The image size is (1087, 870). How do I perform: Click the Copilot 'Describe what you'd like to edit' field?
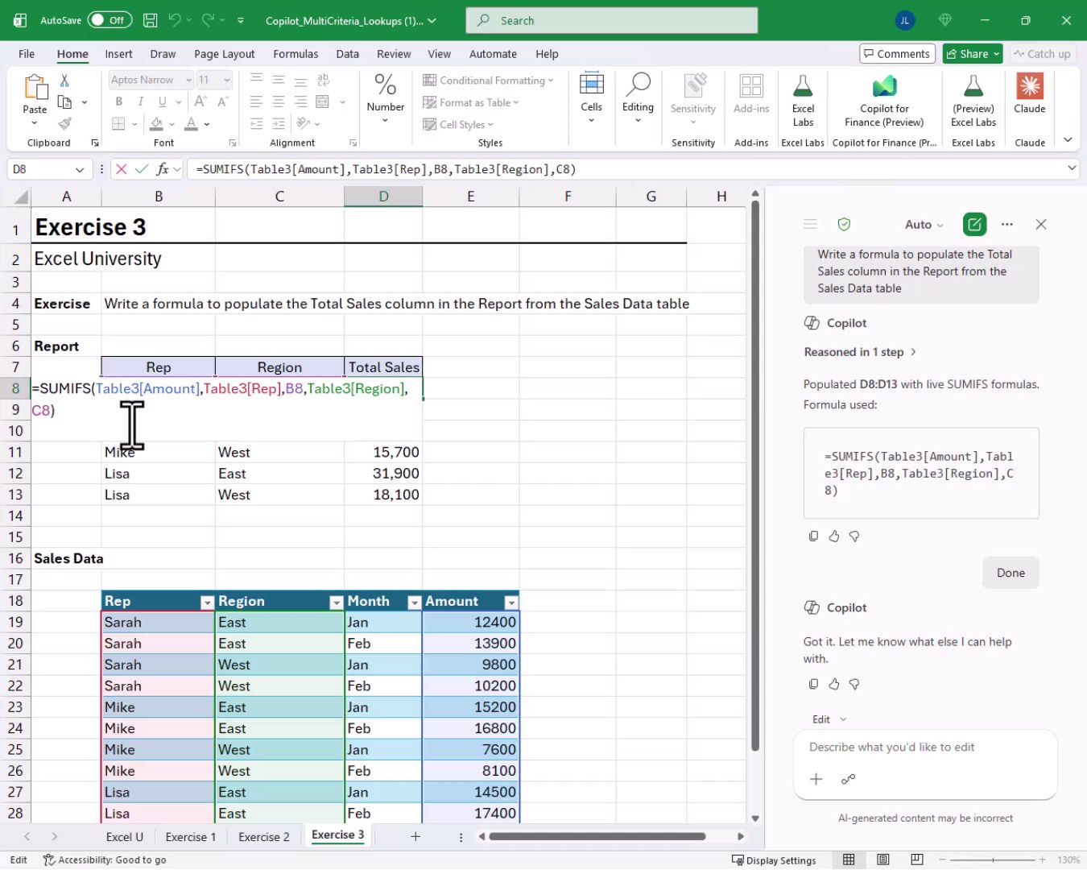(925, 748)
